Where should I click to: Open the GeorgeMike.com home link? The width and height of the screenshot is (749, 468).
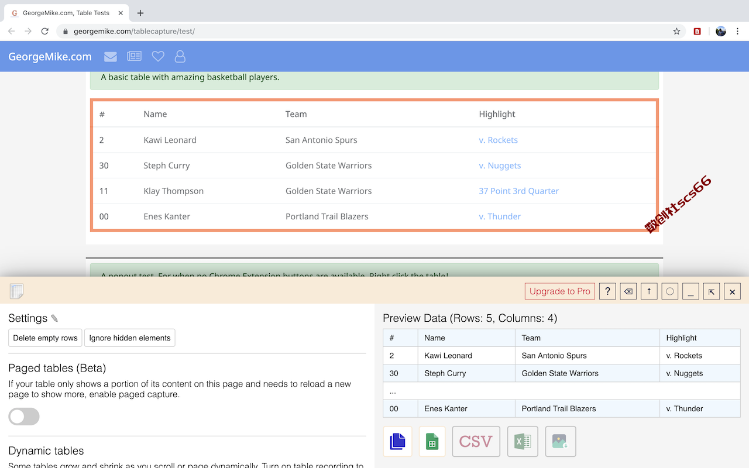tap(50, 57)
